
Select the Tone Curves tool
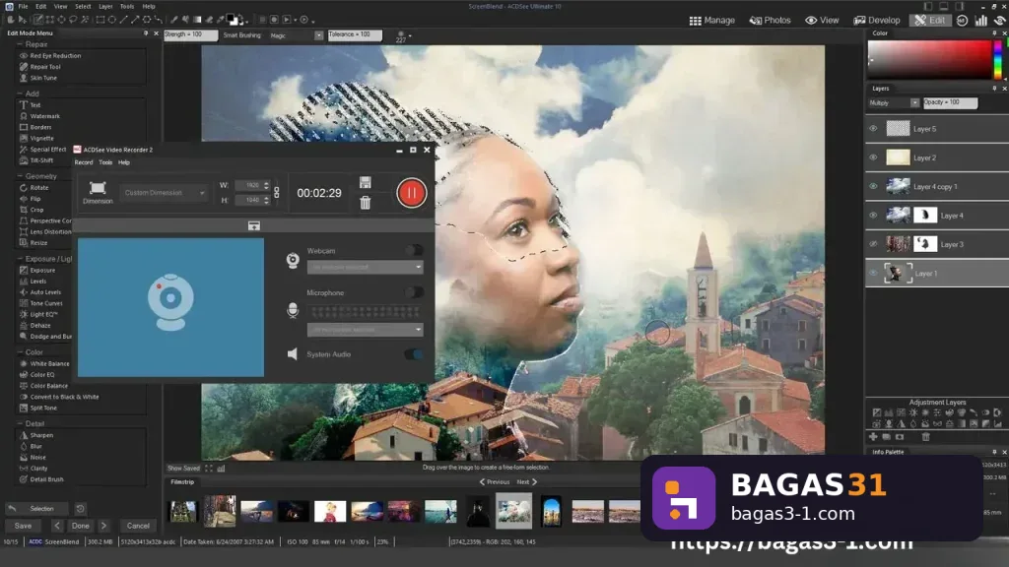[x=41, y=303]
